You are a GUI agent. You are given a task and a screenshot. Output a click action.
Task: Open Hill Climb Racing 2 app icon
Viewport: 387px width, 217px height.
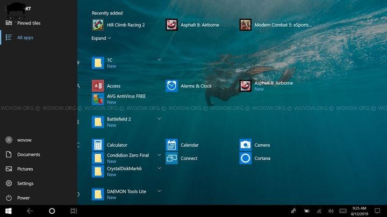97,25
